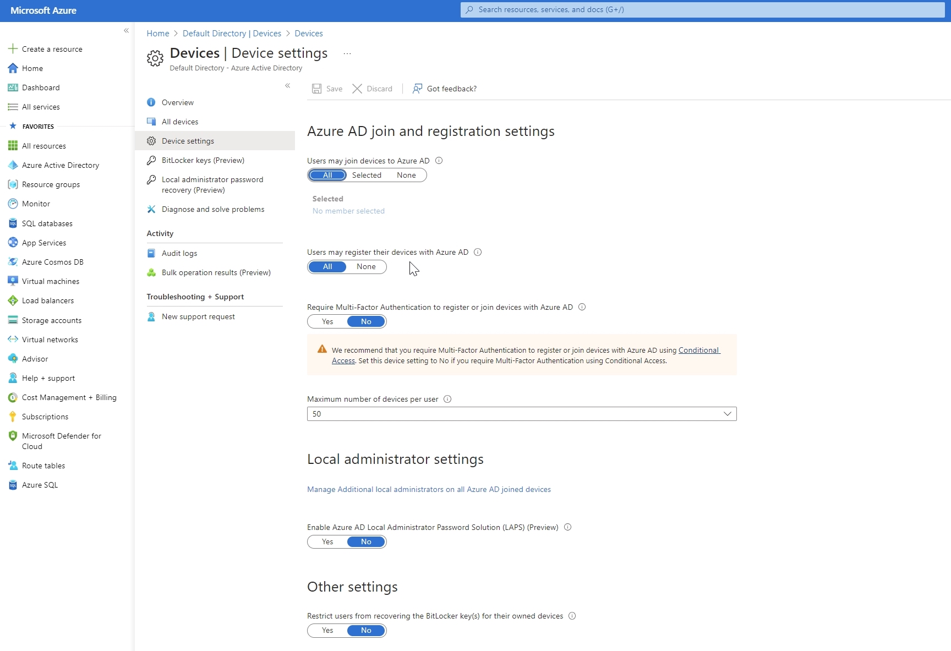This screenshot has height=651, width=951.
Task: Choose No for Require Multi-Factor Authentication
Action: pyautogui.click(x=366, y=322)
